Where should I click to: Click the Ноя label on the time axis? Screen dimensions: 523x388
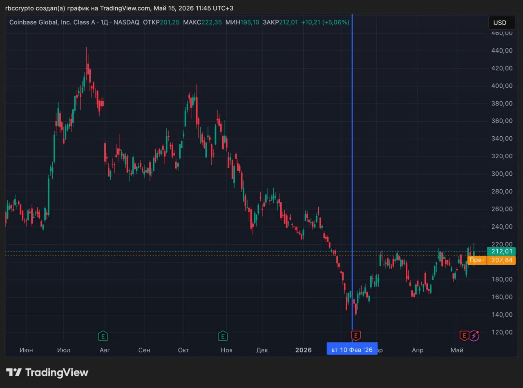(226, 350)
